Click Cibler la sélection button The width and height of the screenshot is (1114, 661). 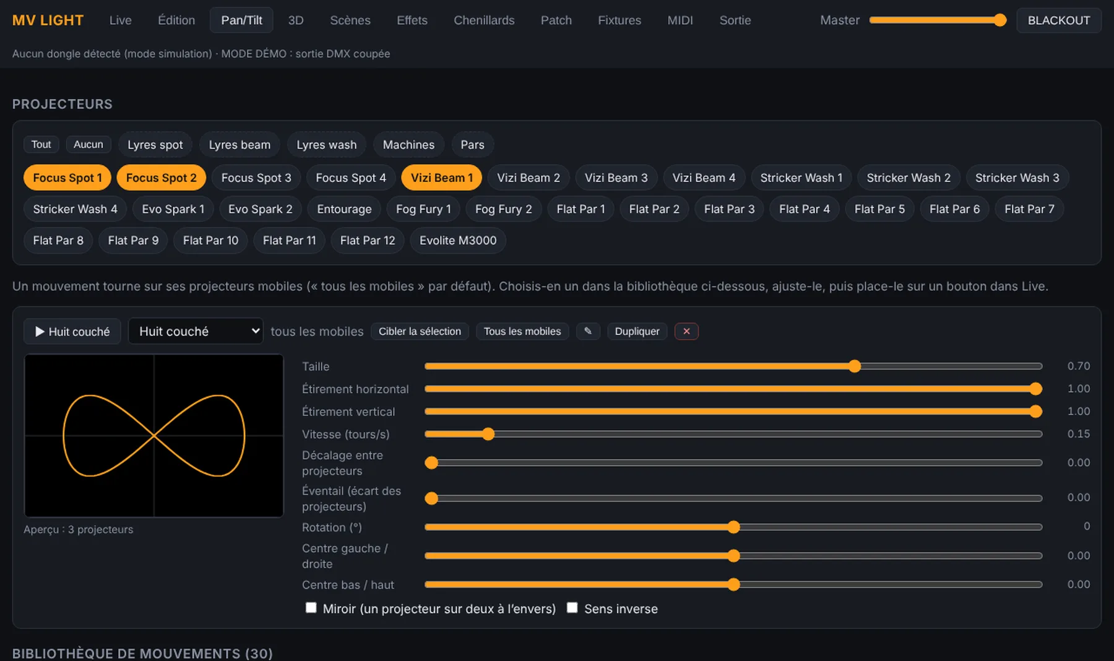(x=420, y=331)
